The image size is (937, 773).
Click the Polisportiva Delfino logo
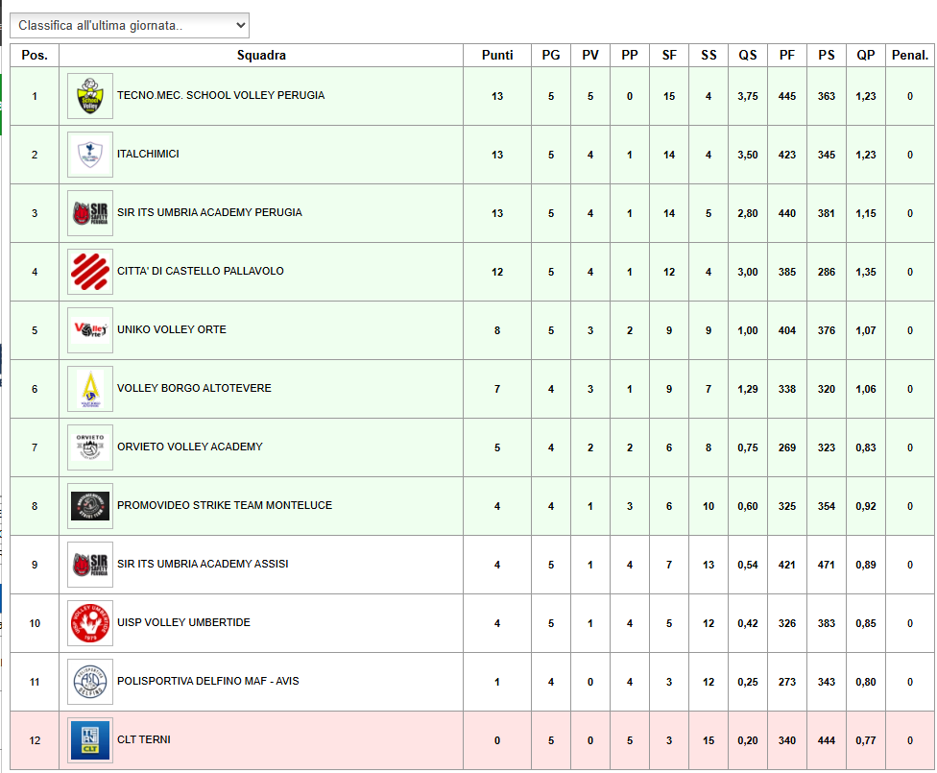pos(90,682)
